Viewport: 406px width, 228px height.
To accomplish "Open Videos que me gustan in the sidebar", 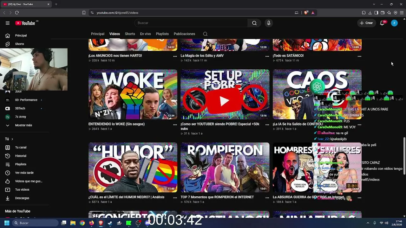I will click(29, 181).
